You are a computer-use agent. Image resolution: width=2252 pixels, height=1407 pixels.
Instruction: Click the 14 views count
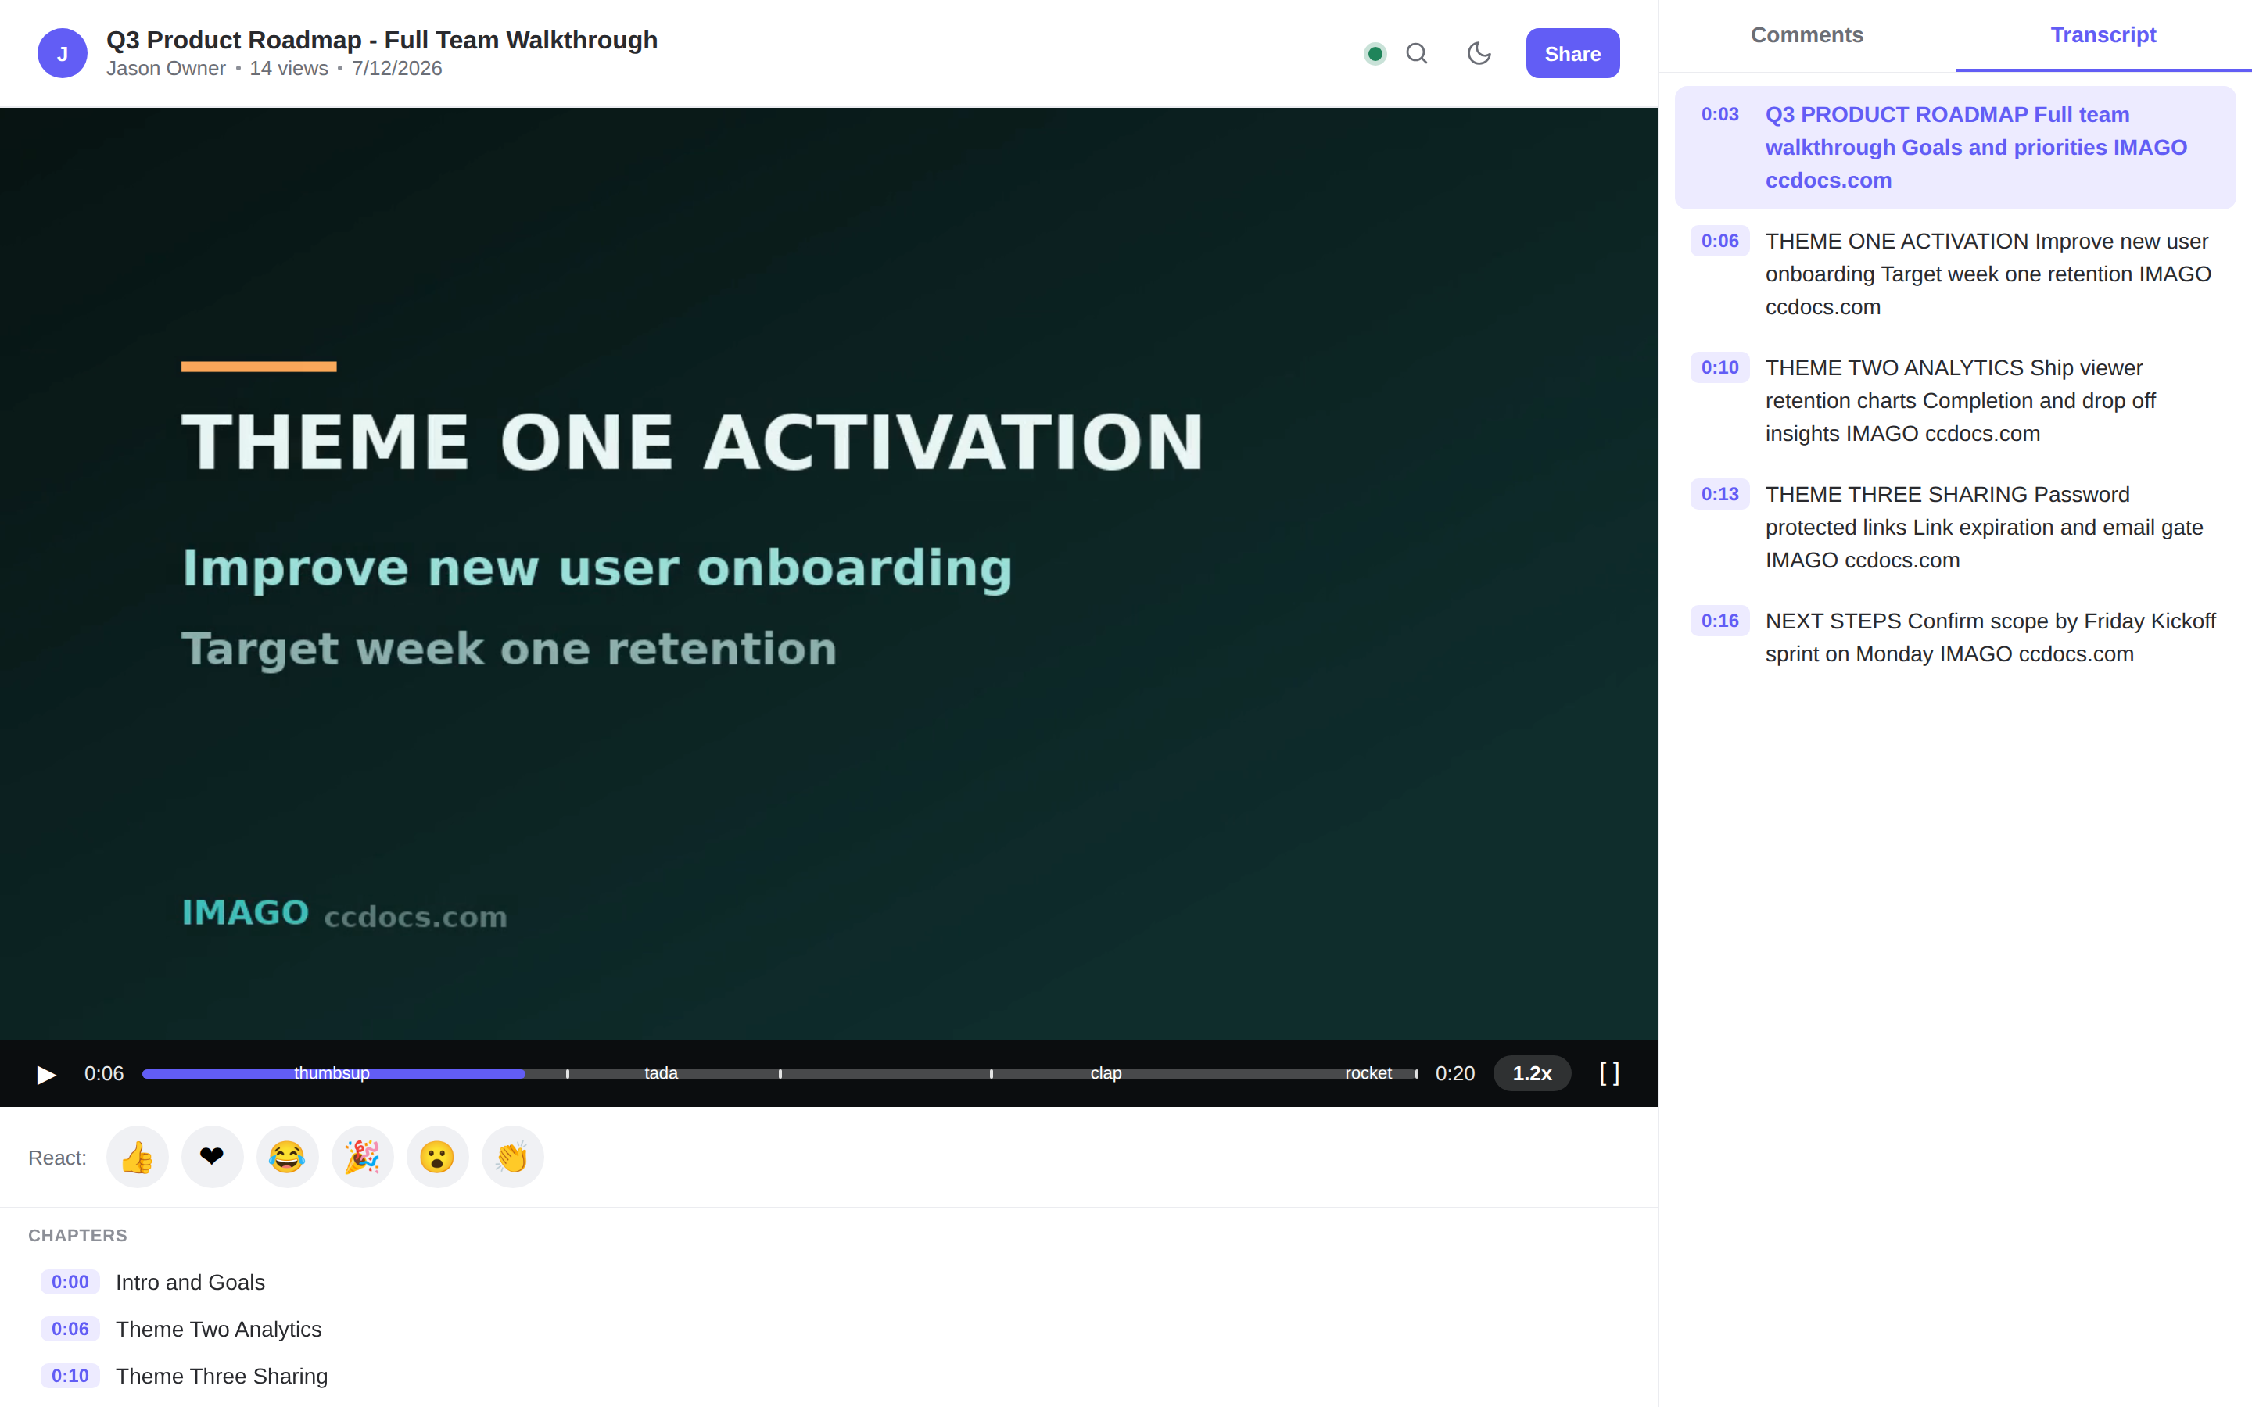tap(289, 69)
